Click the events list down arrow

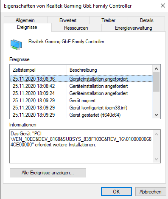point(156,115)
